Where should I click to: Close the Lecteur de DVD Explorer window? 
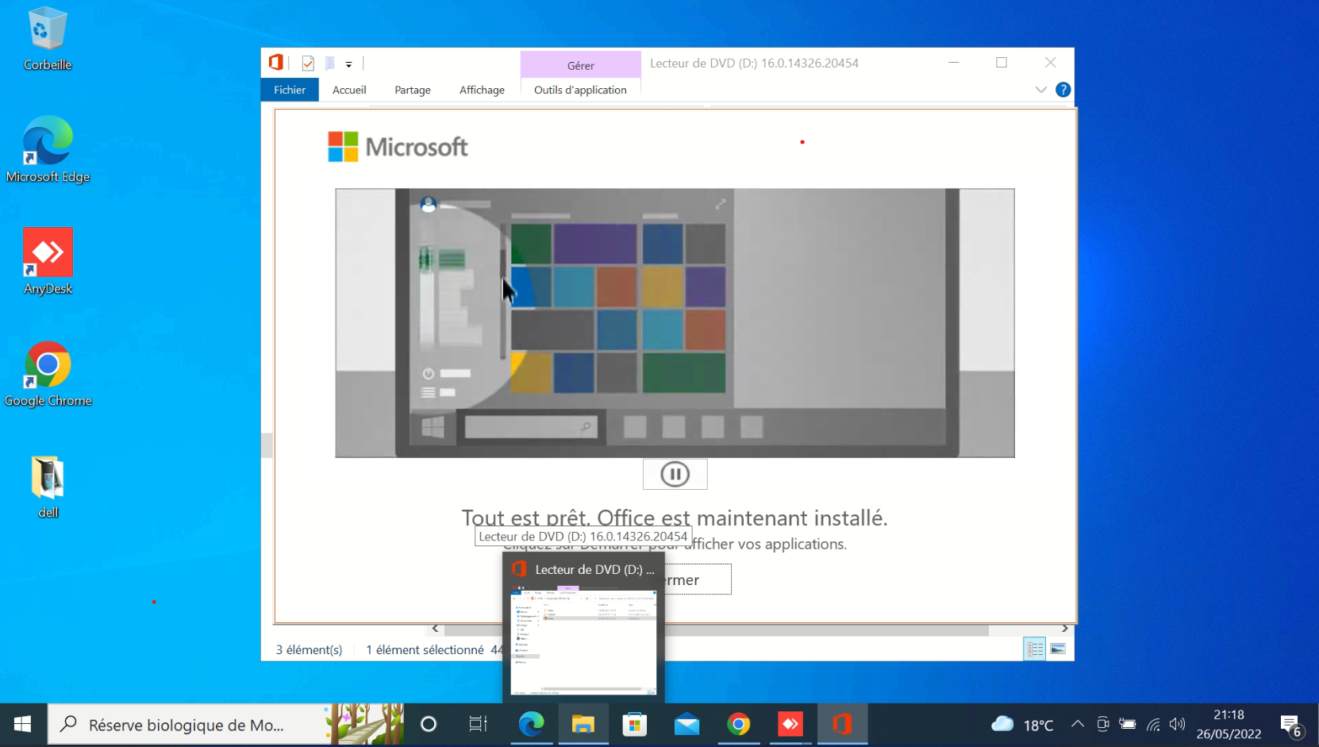1050,63
